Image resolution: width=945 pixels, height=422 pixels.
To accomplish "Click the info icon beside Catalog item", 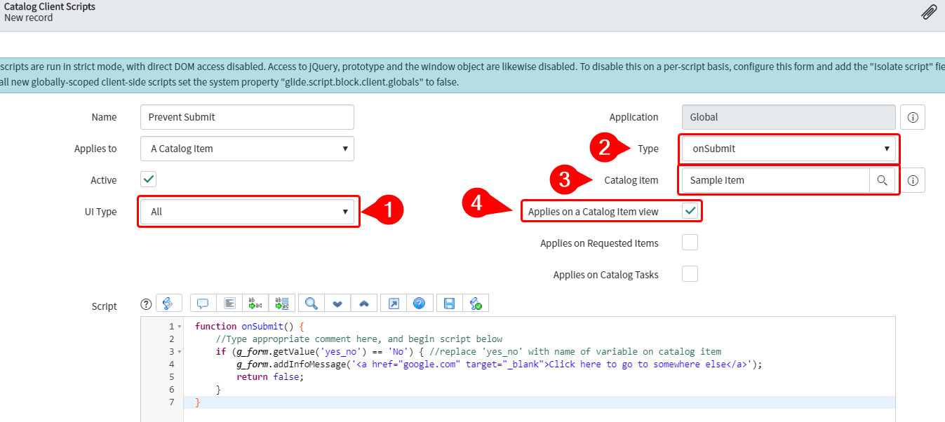I will pyautogui.click(x=913, y=181).
